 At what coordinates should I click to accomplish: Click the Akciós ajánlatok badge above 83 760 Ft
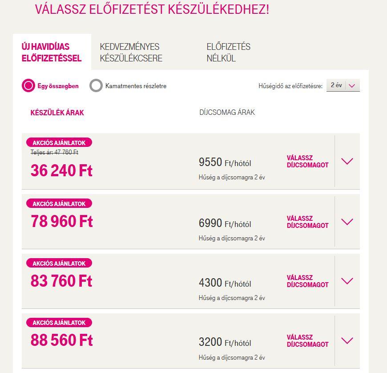[59, 263]
